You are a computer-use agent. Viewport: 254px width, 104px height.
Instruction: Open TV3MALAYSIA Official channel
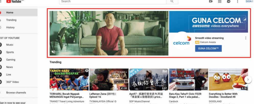pyautogui.click(x=102, y=101)
